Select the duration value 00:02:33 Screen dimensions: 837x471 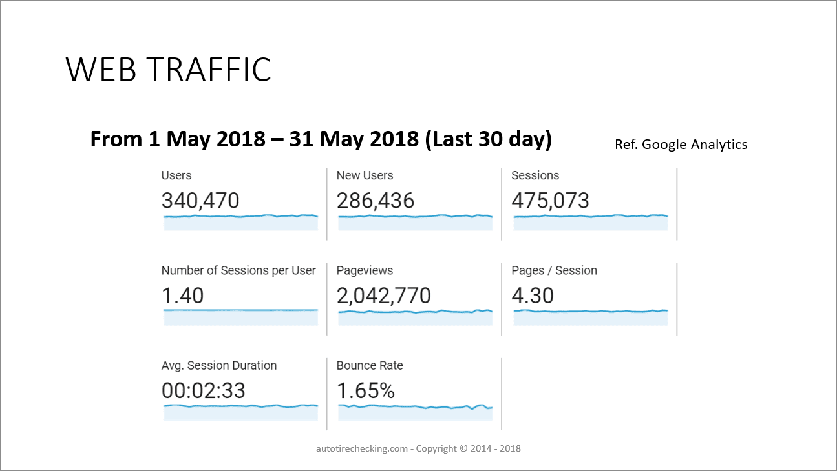point(204,390)
